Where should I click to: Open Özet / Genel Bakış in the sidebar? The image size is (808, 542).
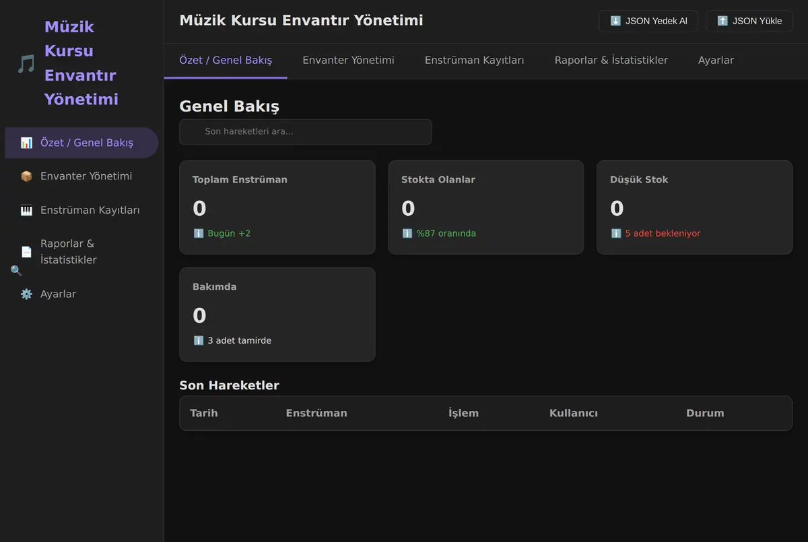(81, 143)
